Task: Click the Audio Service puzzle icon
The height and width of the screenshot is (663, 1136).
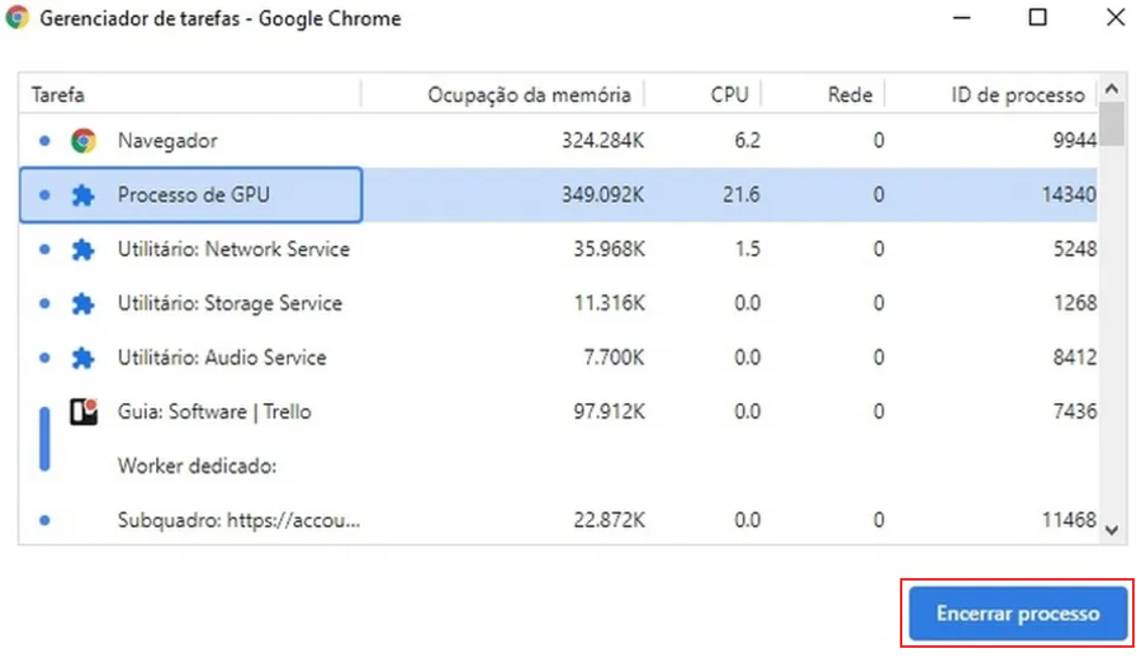Action: [83, 358]
